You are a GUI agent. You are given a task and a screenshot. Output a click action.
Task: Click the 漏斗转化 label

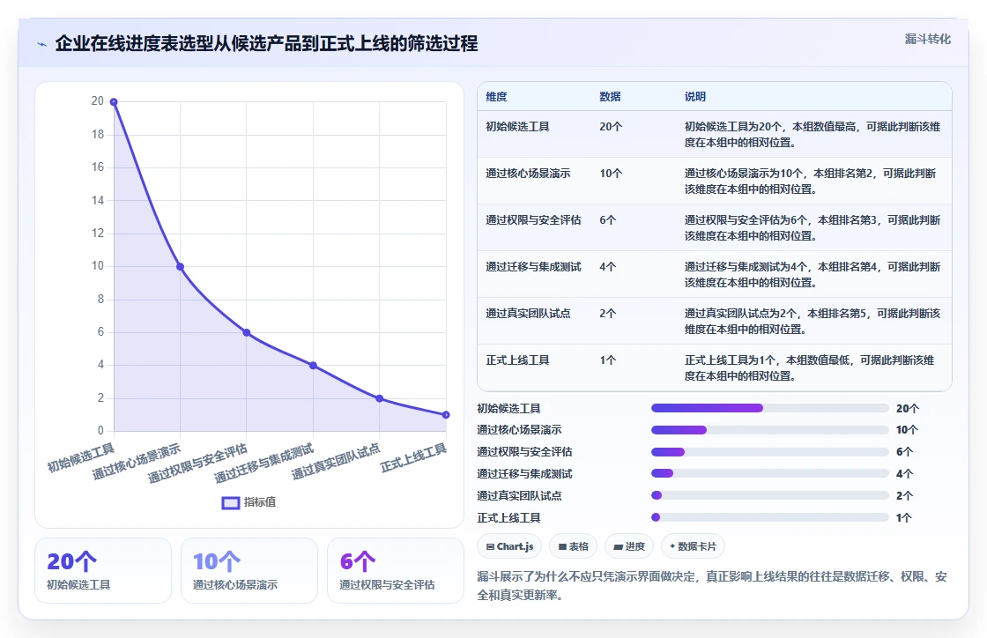click(x=927, y=39)
